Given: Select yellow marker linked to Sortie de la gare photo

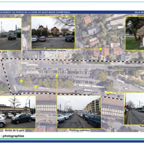Looking at the screenshot, I should [36, 87].
